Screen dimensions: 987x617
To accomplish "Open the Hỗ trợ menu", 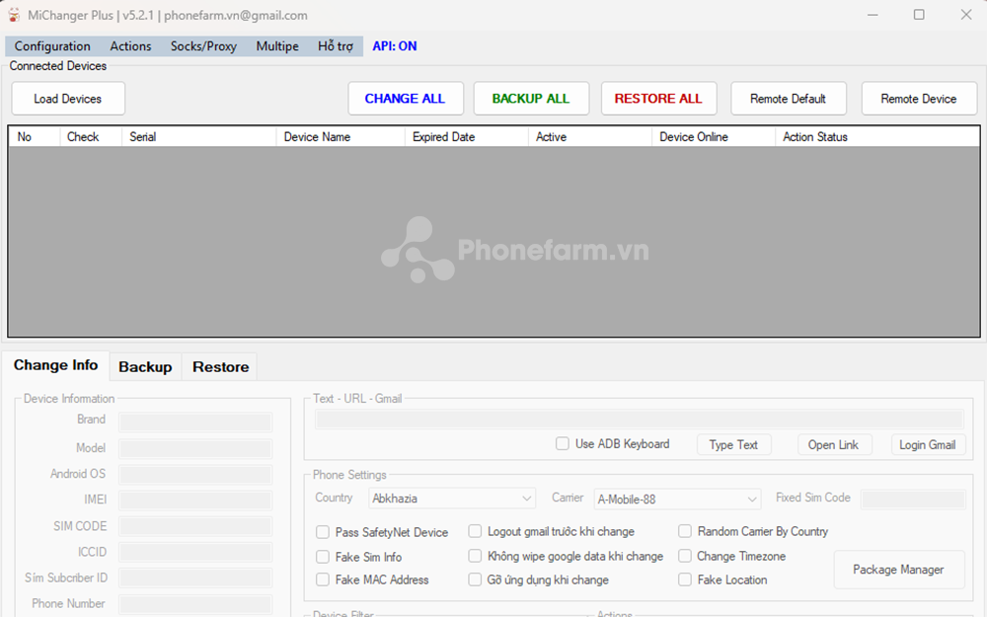I will click(x=335, y=46).
